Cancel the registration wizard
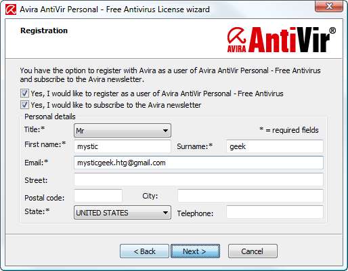Screen dimensions: 348x271 (x=253, y=251)
